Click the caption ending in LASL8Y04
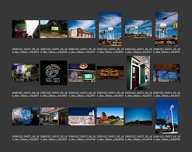 click(26, 51)
